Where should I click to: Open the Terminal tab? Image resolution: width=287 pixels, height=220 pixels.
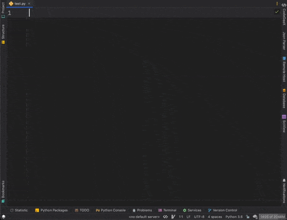click(x=167, y=210)
